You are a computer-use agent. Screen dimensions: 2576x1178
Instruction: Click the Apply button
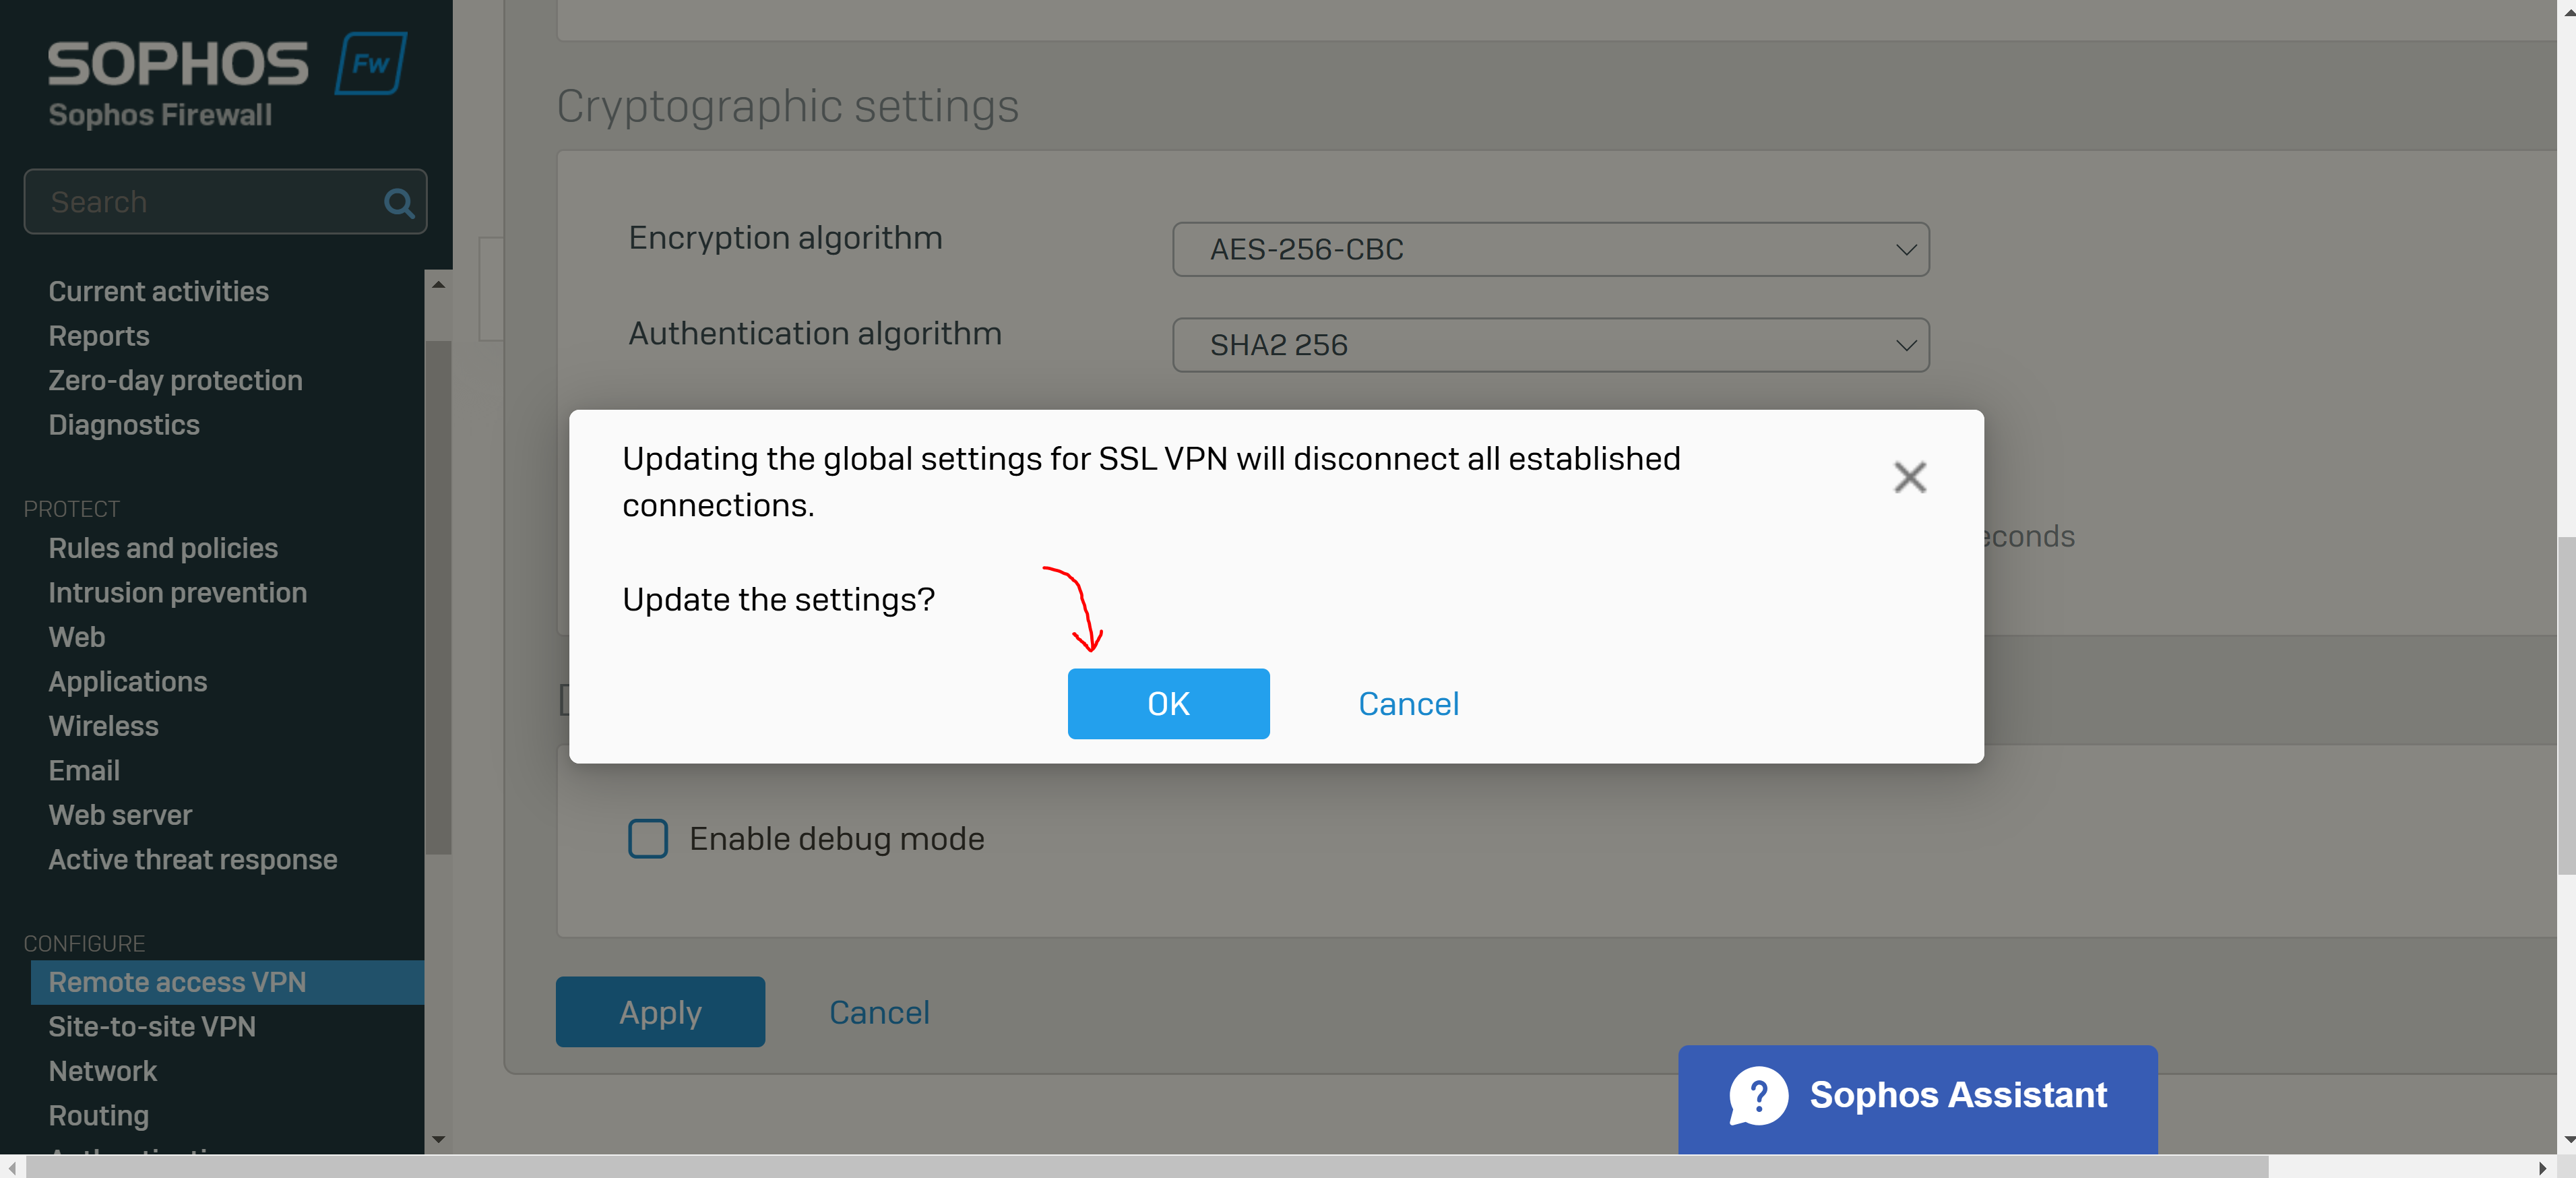[660, 1012]
